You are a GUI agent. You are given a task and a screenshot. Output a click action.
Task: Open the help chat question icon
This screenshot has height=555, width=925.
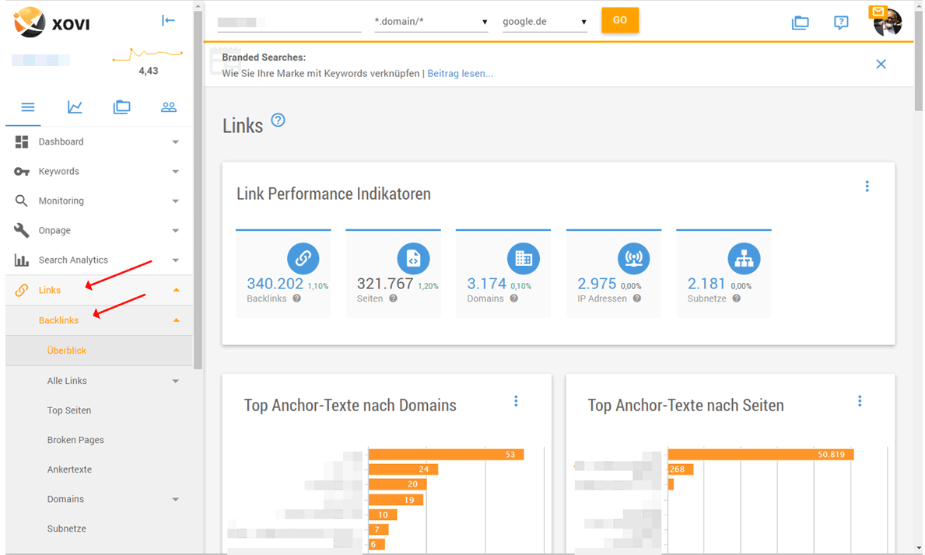point(841,23)
